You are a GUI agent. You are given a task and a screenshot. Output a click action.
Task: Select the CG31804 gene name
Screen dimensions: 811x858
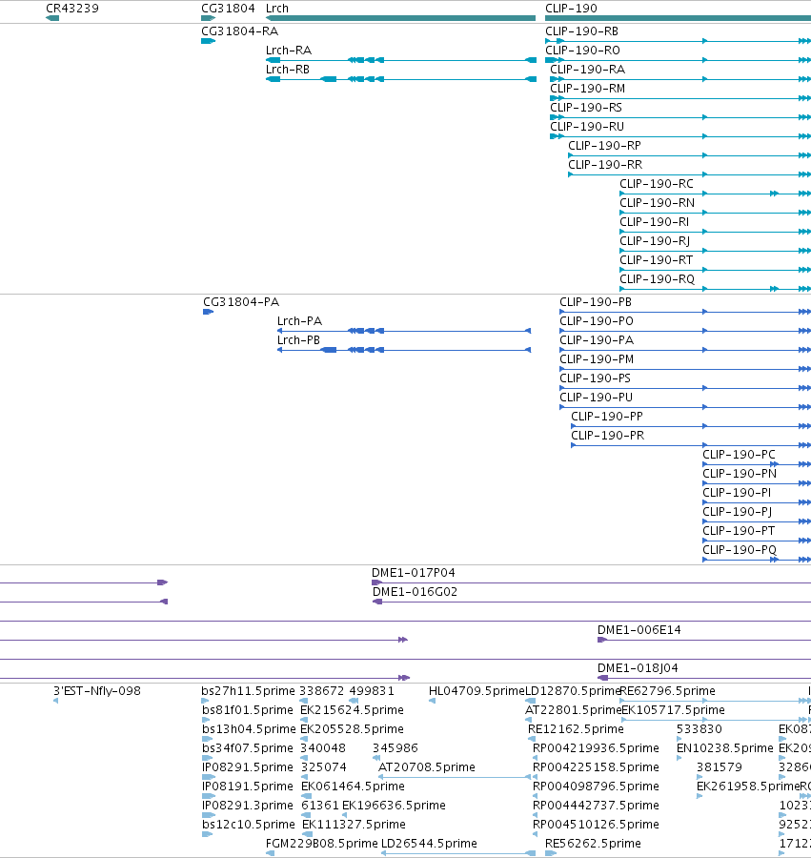click(x=228, y=9)
